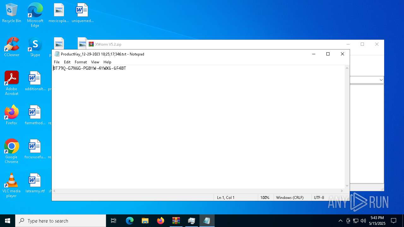Select the farmethod... Word document
This screenshot has width=404, height=227.
click(35, 115)
